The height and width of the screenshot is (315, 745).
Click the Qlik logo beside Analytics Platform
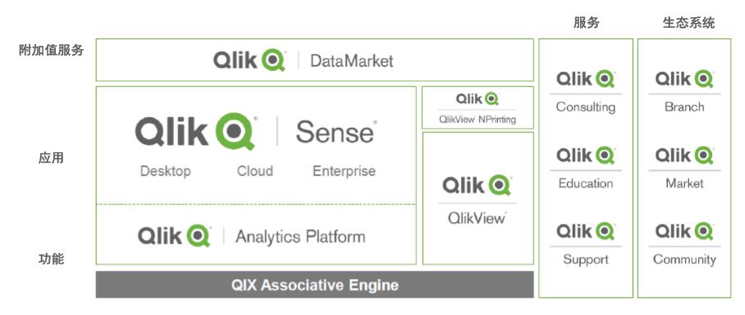point(175,236)
